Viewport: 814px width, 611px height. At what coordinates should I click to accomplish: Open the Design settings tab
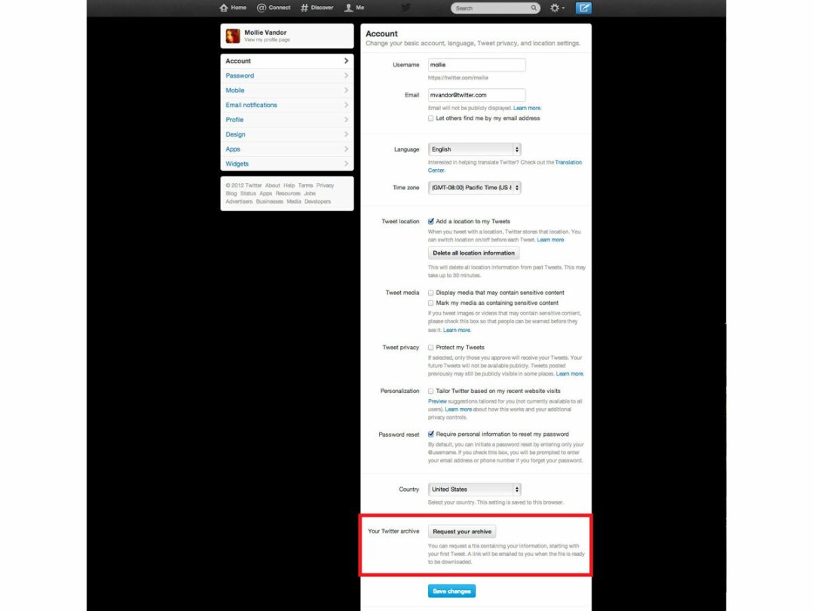click(x=287, y=134)
